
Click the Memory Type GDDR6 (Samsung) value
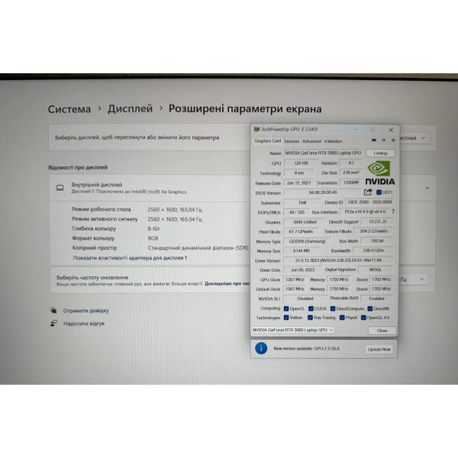tap(307, 241)
